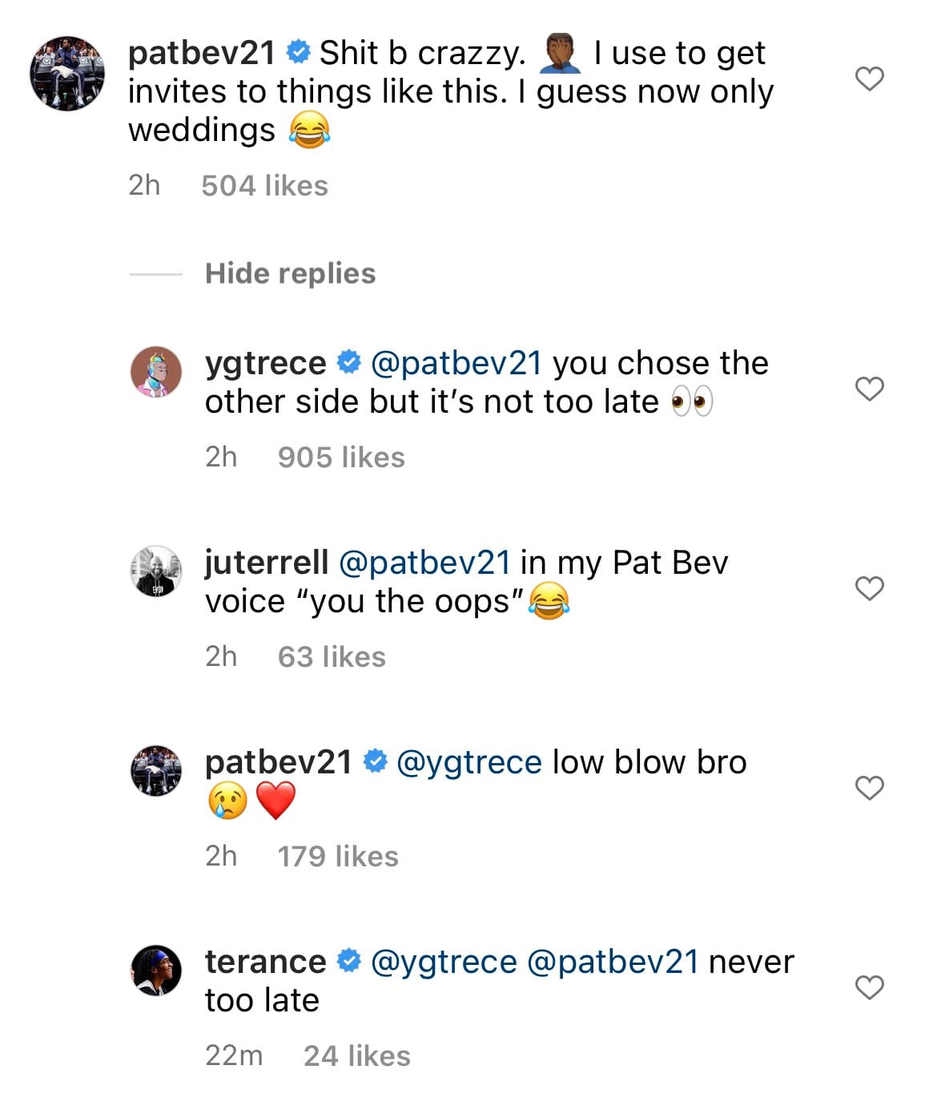Image resolution: width=937 pixels, height=1118 pixels.
Task: Tap the heart on ygtrece's reply
Action: (x=870, y=389)
